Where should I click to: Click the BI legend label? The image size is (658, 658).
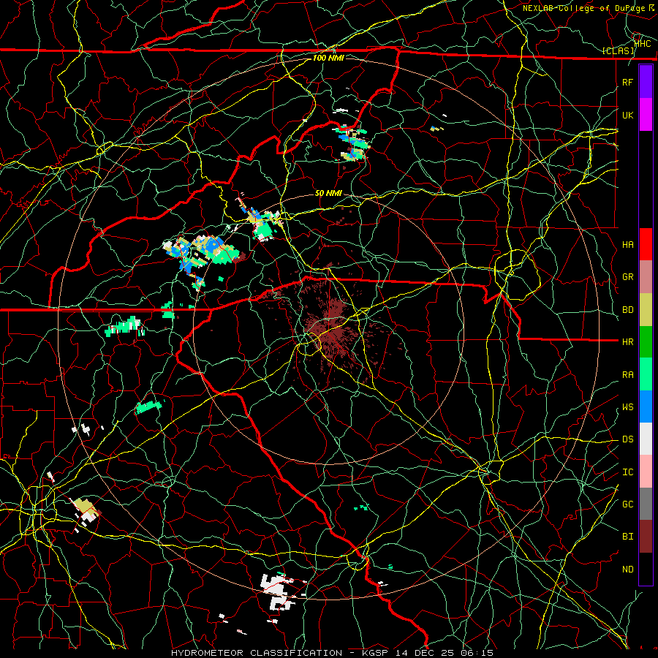627,537
